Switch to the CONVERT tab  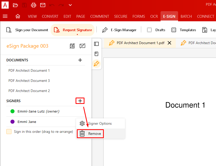pyautogui.click(x=50, y=16)
